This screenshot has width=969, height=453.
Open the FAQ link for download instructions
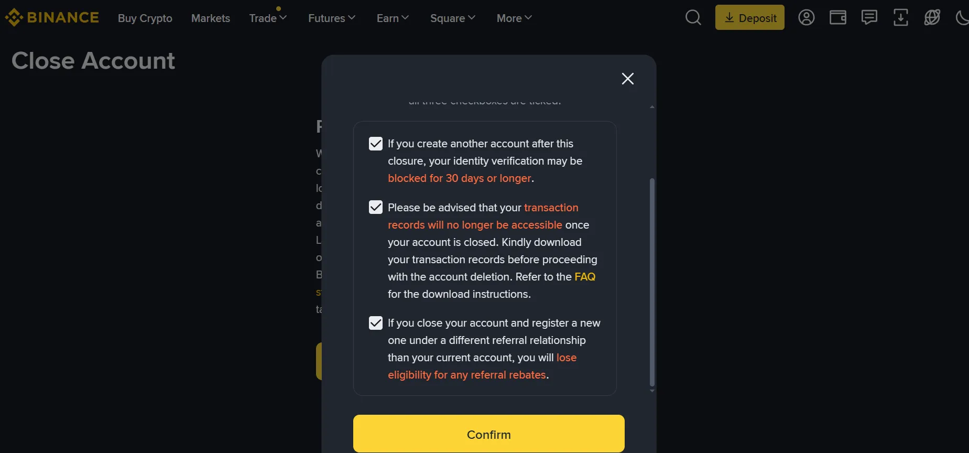[584, 276]
